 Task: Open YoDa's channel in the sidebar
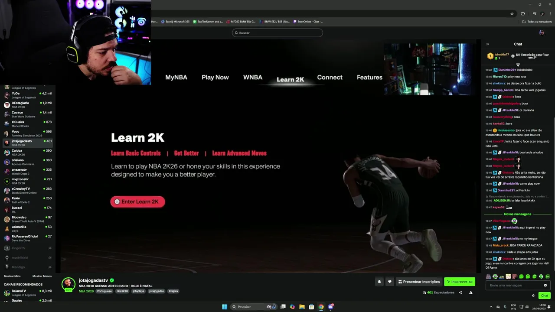[27, 95]
